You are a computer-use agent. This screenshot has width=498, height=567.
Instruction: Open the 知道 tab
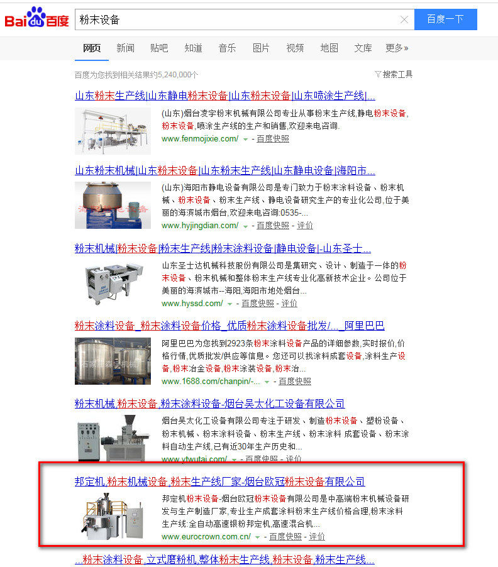193,48
